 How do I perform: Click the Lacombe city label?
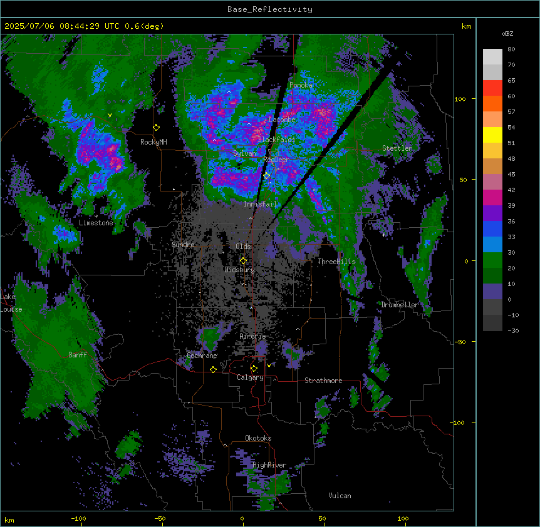(x=282, y=120)
